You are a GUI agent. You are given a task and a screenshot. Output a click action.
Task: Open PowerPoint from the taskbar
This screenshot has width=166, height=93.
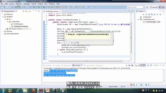pyautogui.click(x=48, y=91)
